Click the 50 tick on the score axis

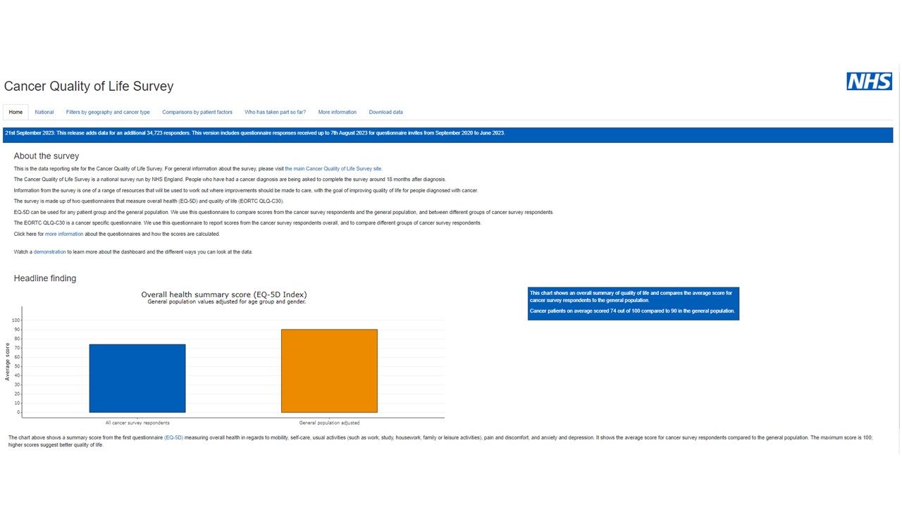click(18, 366)
